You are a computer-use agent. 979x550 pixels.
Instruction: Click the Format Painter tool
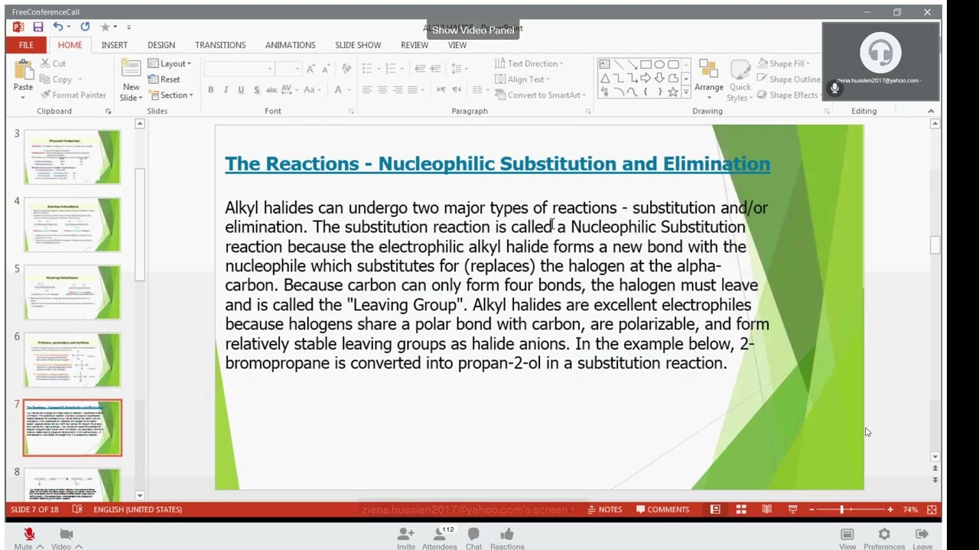[73, 95]
